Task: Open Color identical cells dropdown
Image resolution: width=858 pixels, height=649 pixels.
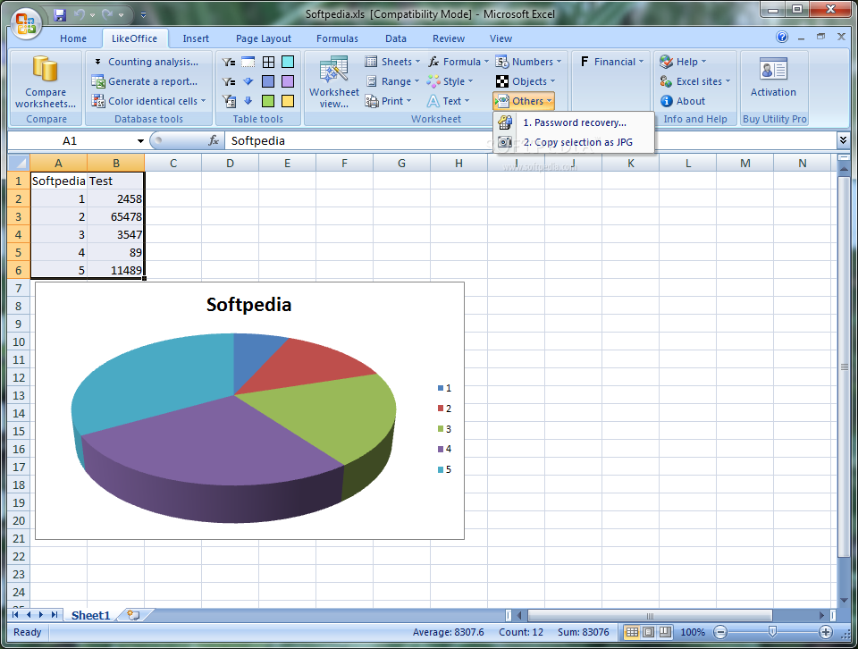Action: point(148,101)
